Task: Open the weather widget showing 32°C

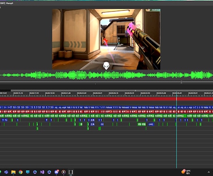Action: [186, 172]
